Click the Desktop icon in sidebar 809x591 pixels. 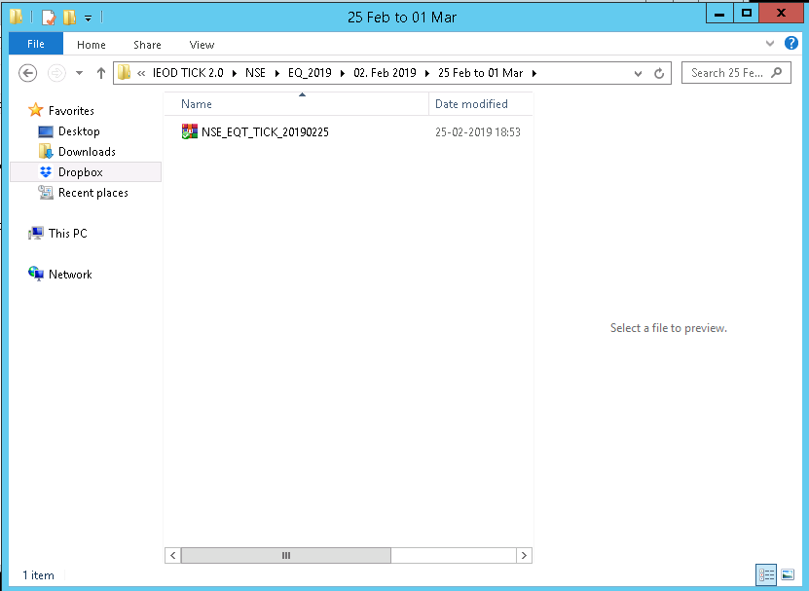tap(46, 131)
